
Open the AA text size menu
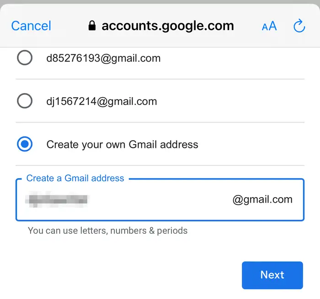click(x=269, y=26)
